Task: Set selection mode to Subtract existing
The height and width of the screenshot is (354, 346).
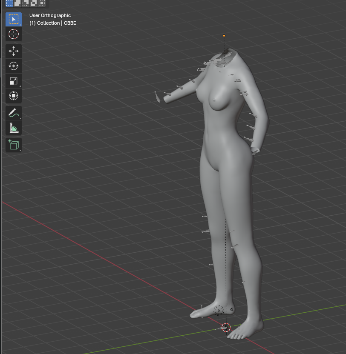Action: click(26, 3)
